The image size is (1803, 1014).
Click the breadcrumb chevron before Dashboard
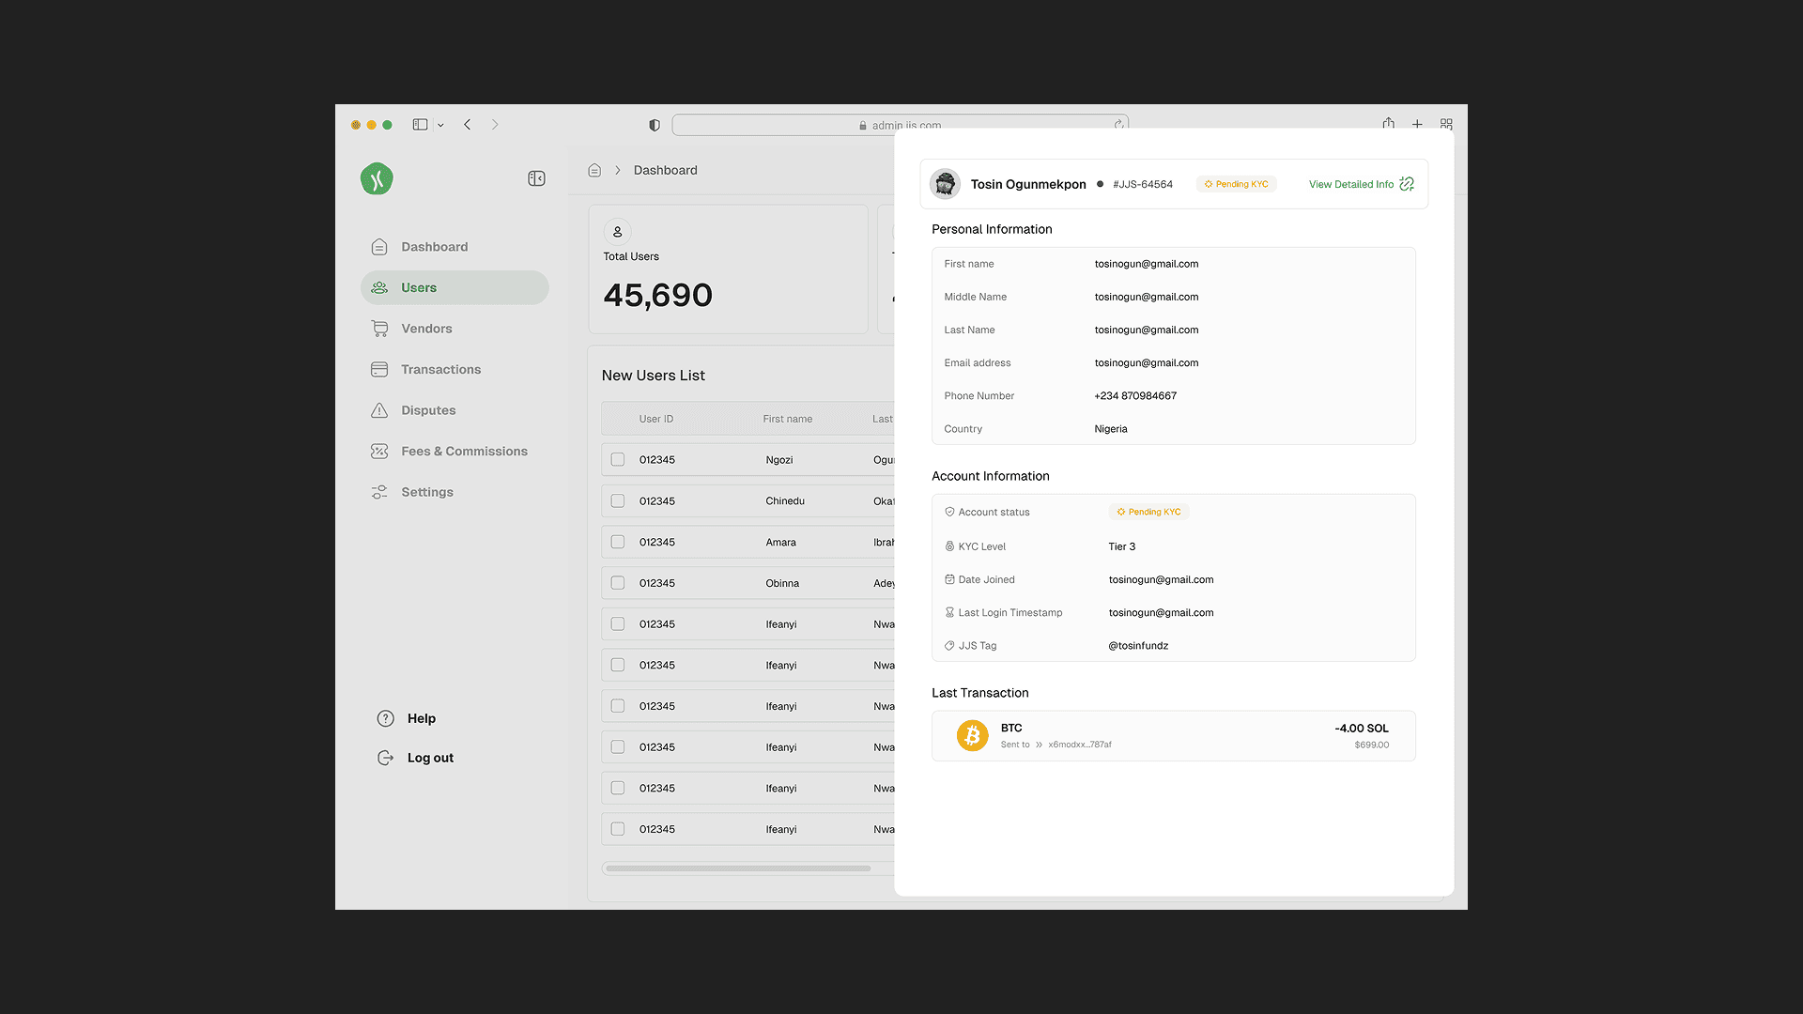coord(618,170)
